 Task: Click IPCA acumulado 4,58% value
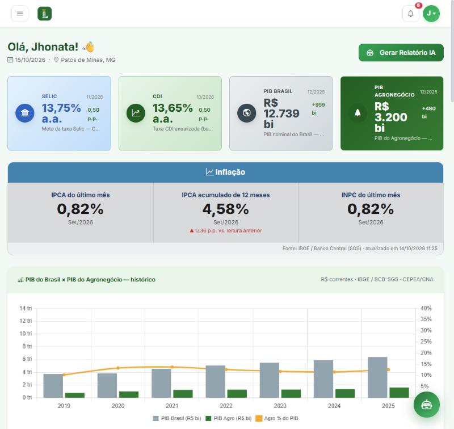click(225, 209)
